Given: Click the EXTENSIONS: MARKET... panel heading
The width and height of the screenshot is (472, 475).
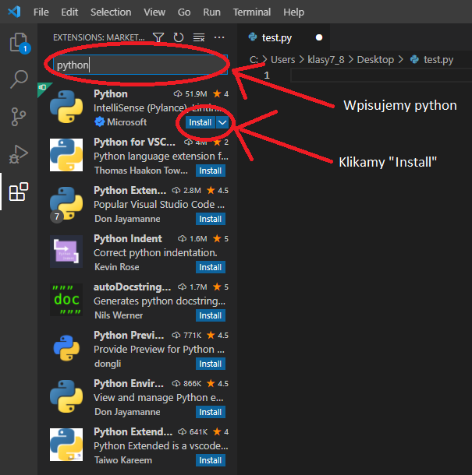Looking at the screenshot, I should coord(98,37).
